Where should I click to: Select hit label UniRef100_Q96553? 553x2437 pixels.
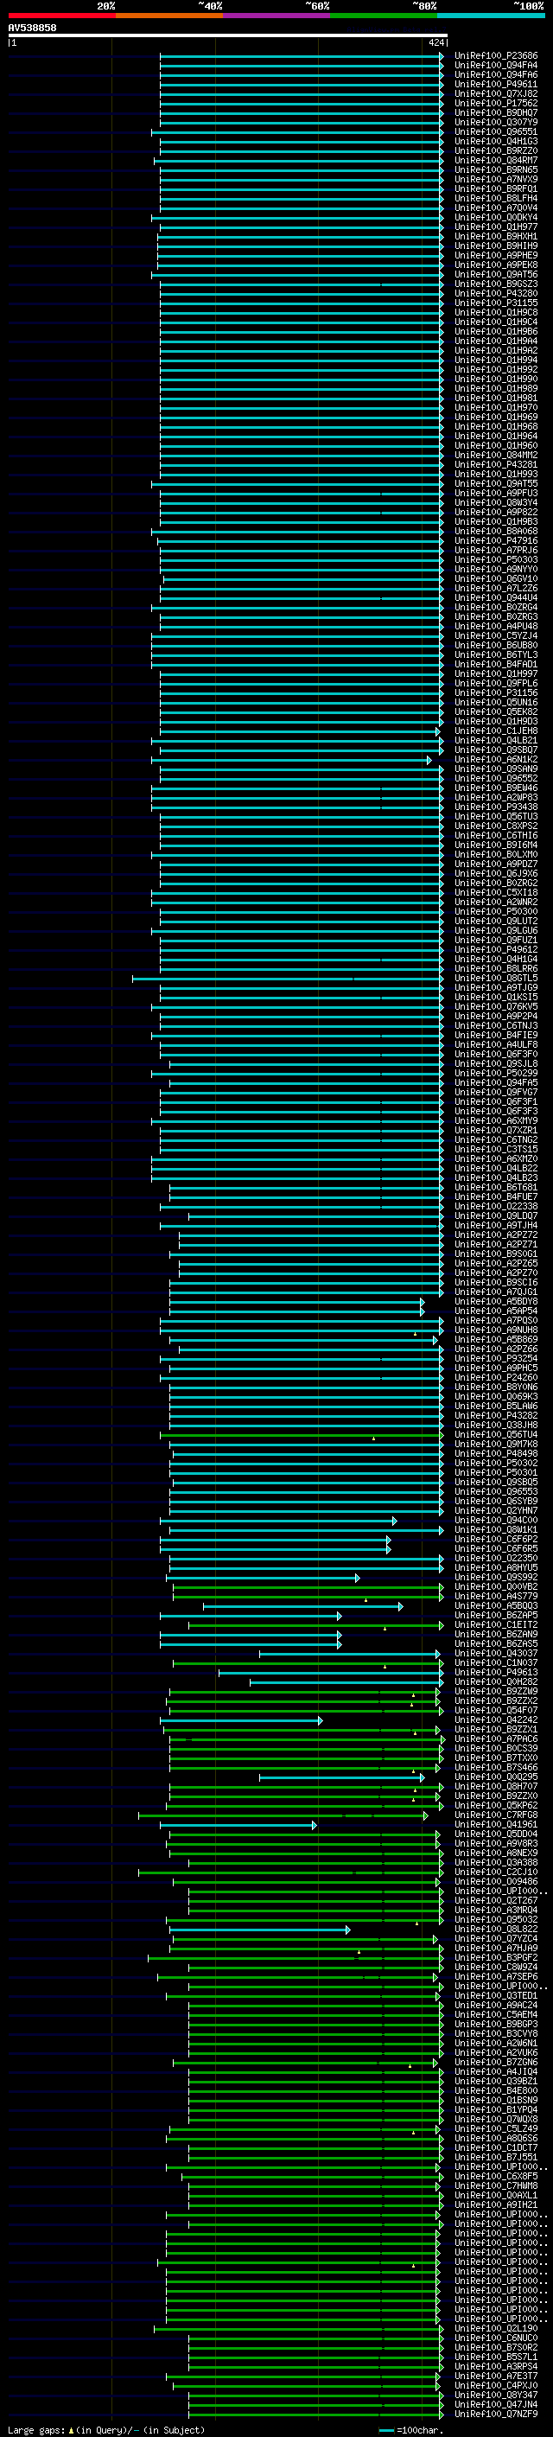click(x=496, y=1492)
